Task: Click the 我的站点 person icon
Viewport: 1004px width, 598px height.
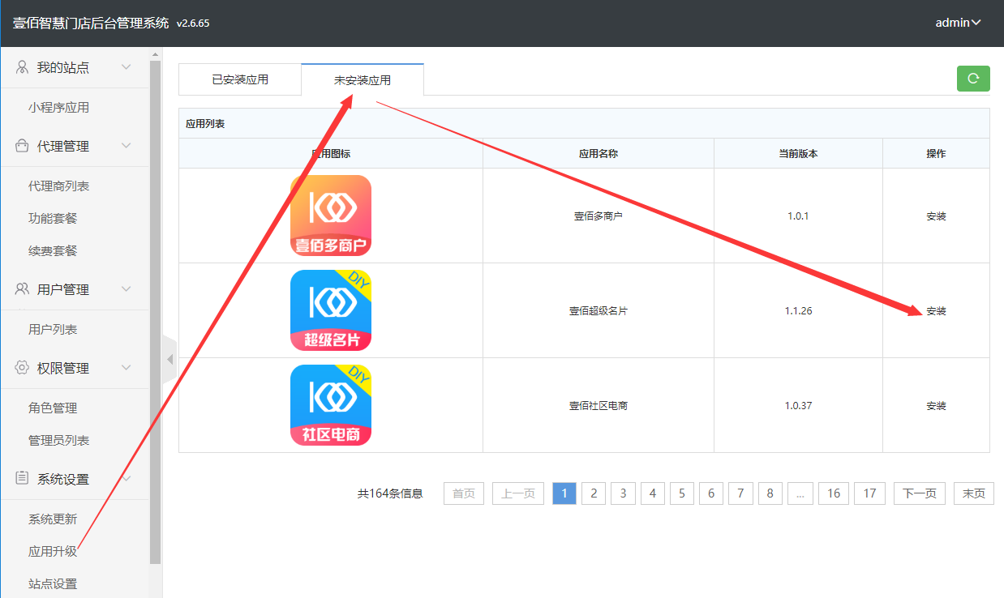Action: (x=23, y=67)
